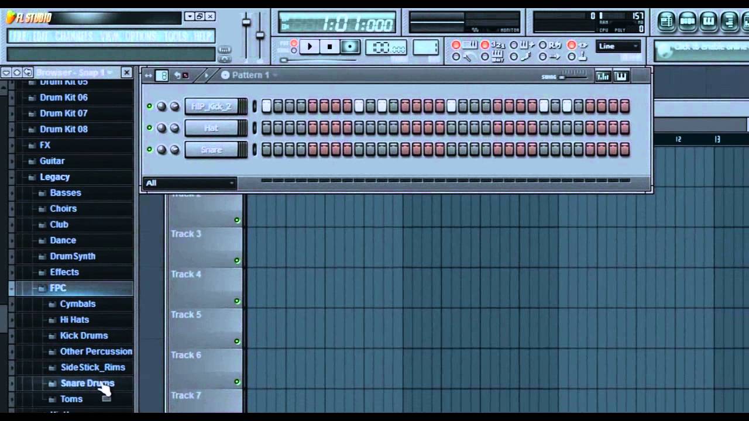Open the channel filter All dropdown
This screenshot has width=749, height=421.
[x=190, y=183]
